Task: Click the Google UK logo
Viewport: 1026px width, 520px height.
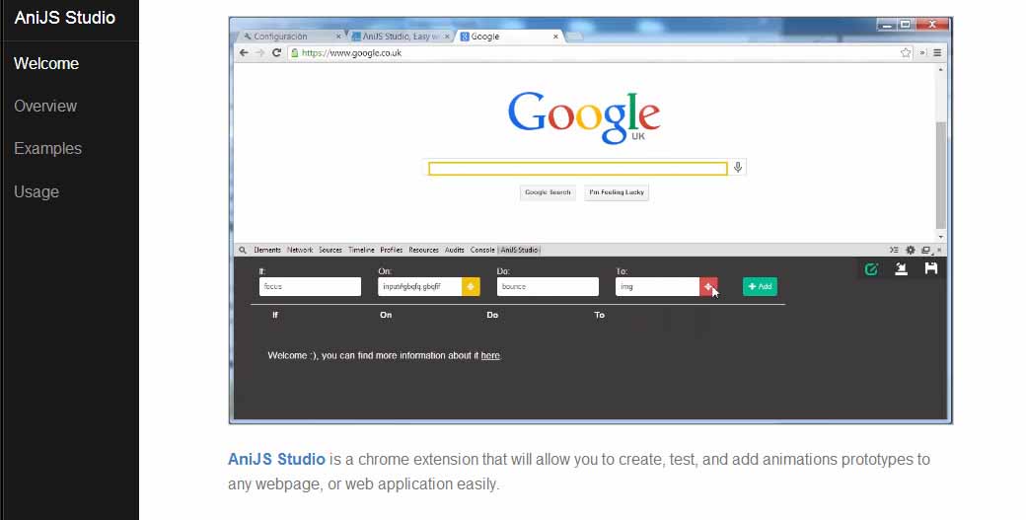Action: 584,117
